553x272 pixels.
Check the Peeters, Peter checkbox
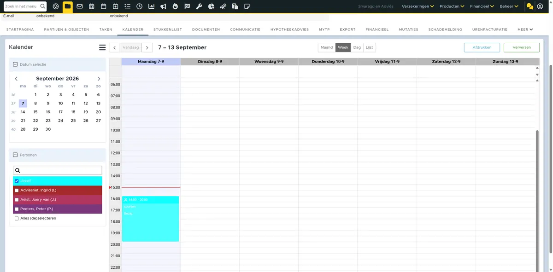17,209
